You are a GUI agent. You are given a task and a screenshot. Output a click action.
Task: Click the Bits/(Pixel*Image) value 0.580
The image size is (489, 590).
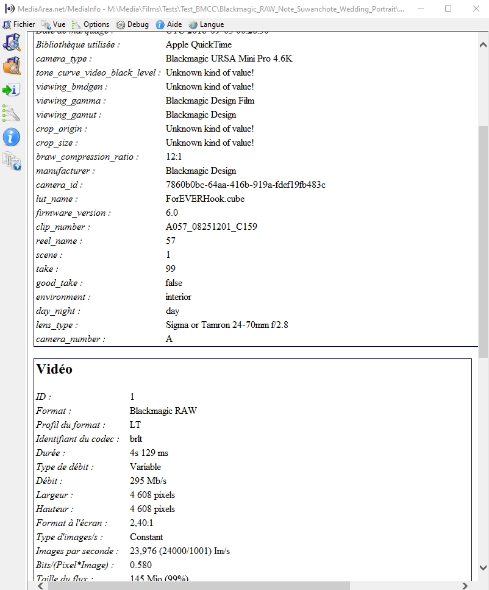pos(141,565)
